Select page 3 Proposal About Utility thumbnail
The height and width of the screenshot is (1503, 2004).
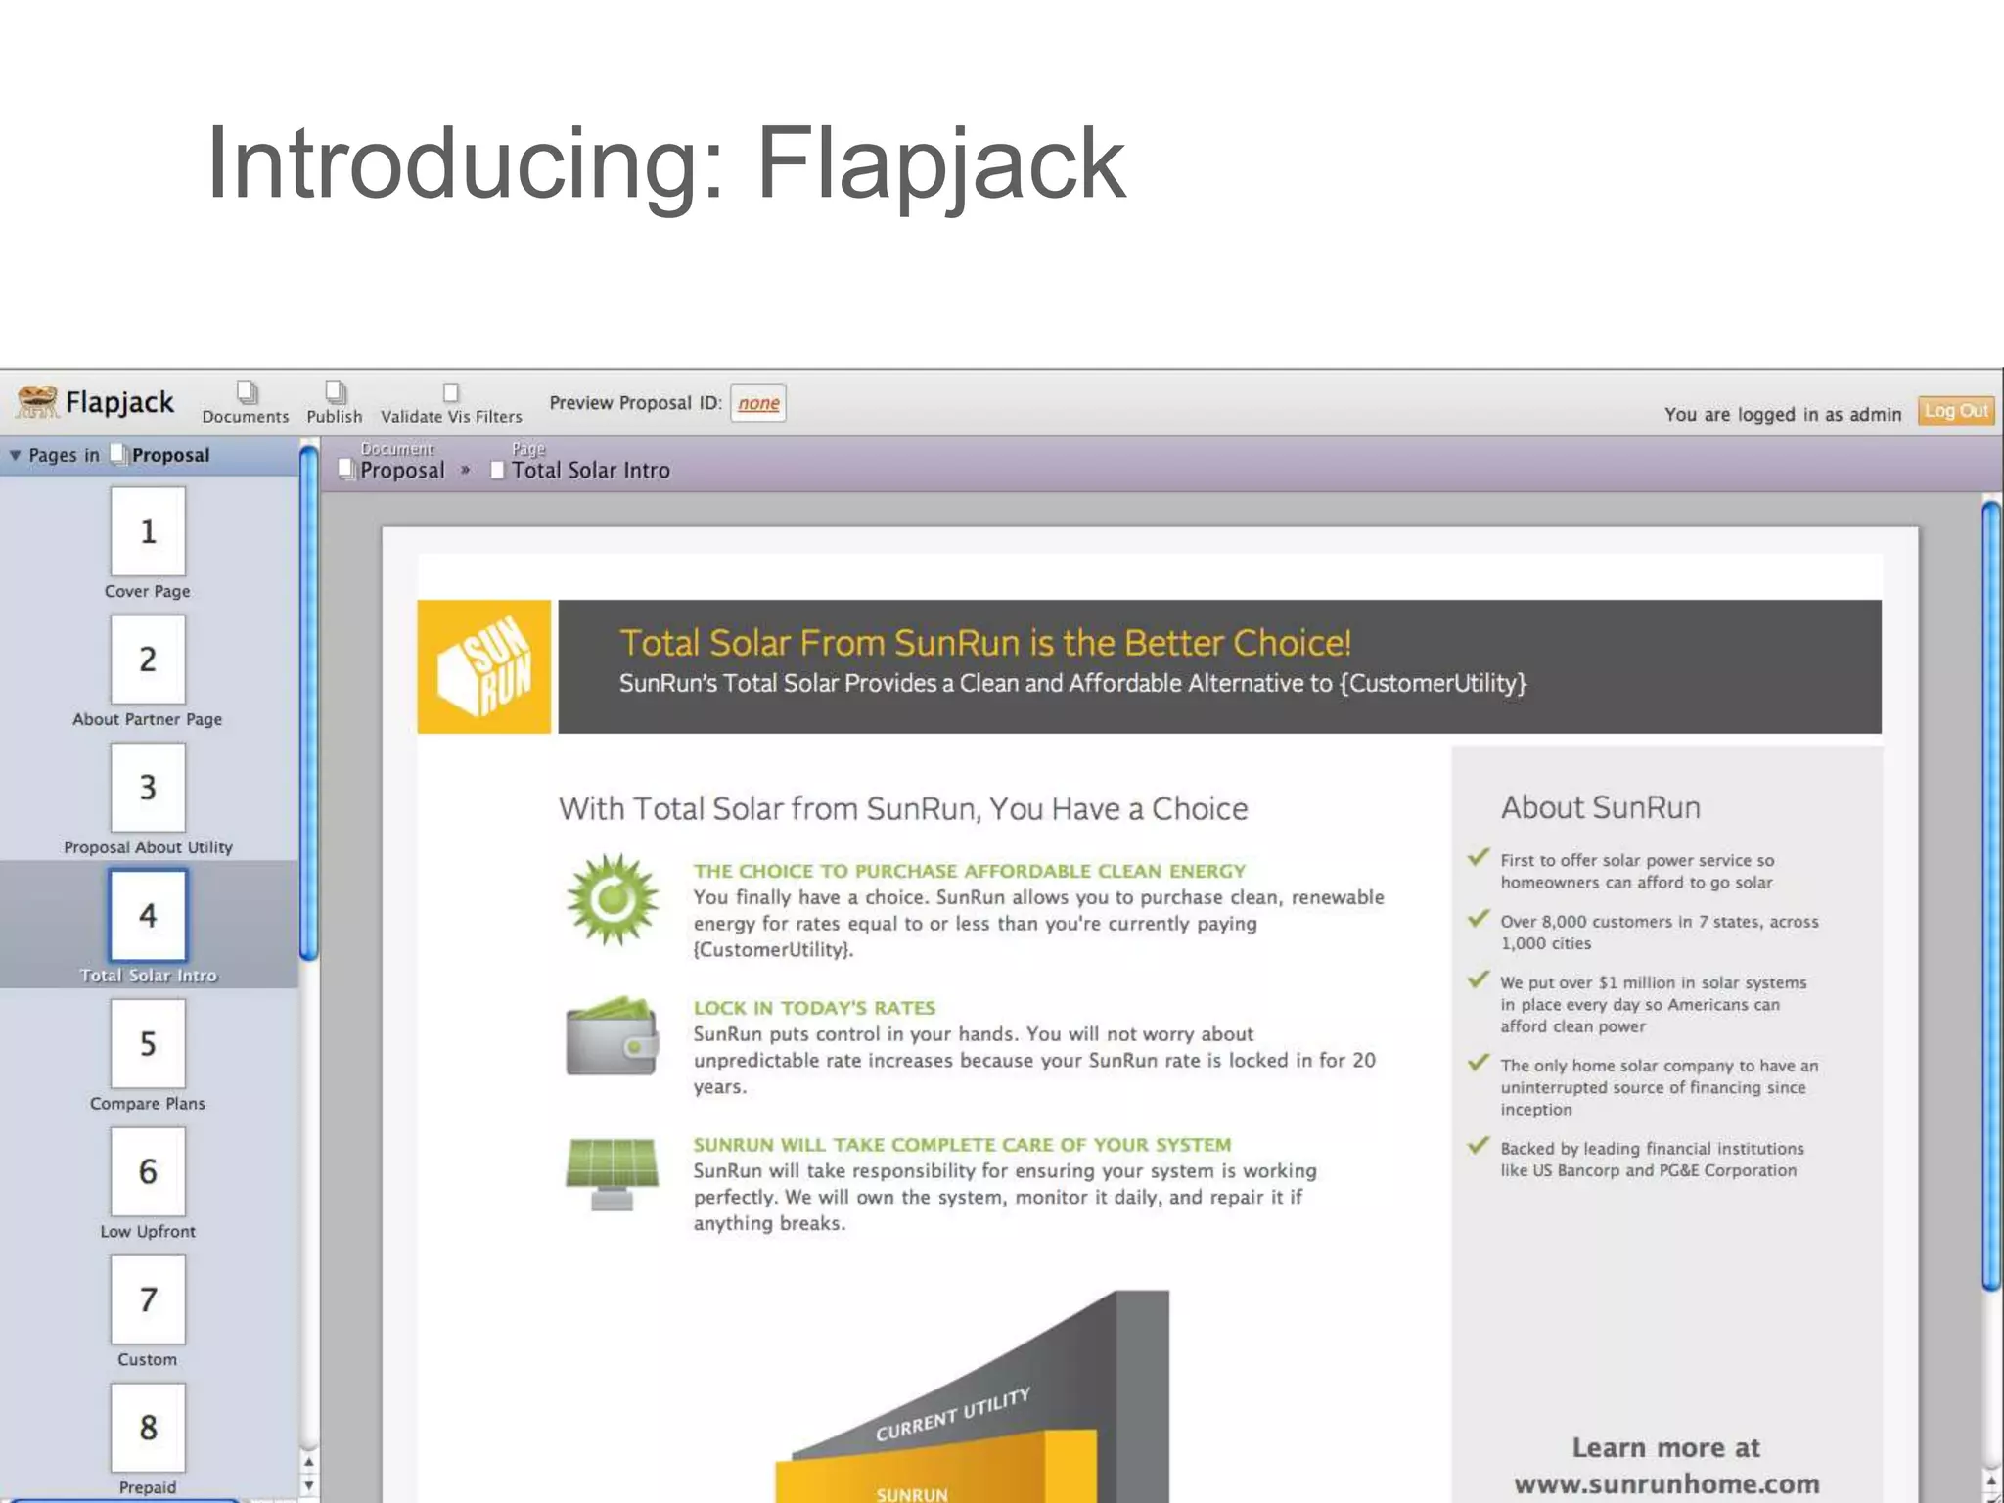[148, 788]
